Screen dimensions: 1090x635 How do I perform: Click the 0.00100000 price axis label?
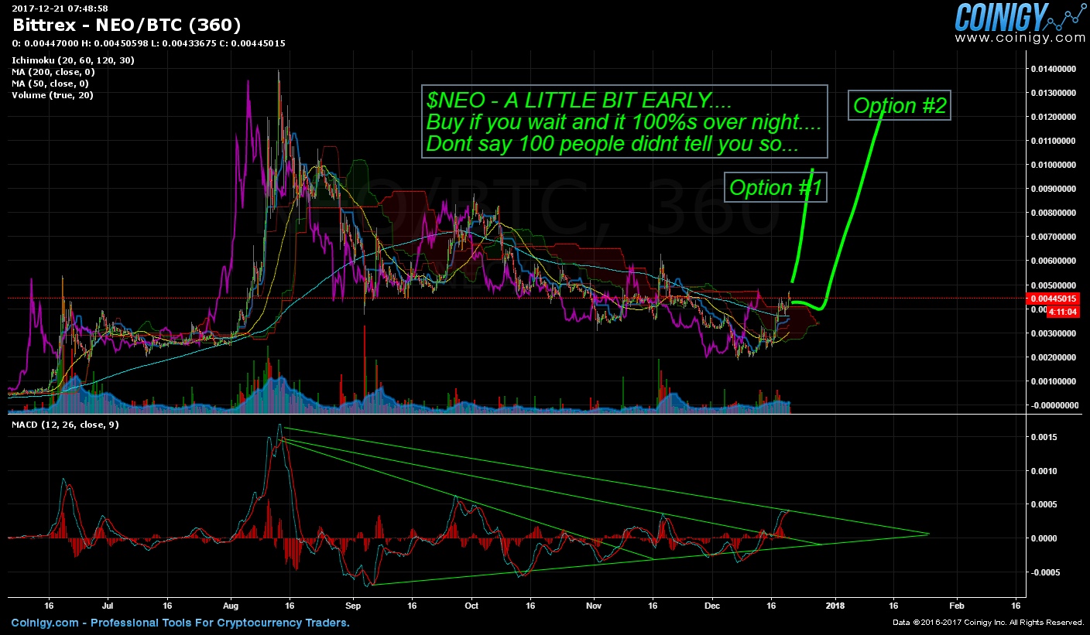1054,381
